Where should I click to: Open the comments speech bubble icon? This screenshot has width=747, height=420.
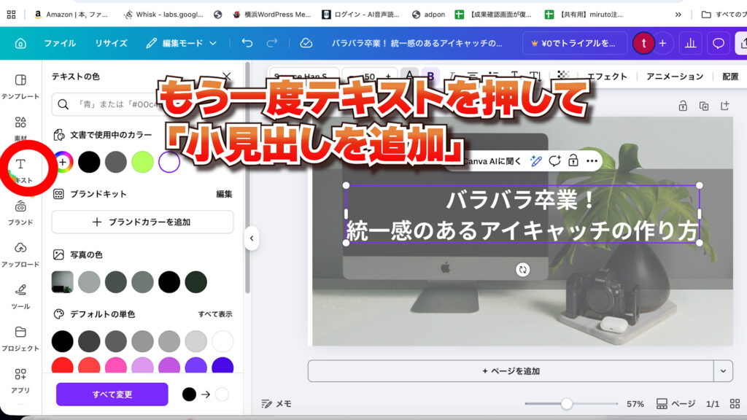[x=719, y=43]
